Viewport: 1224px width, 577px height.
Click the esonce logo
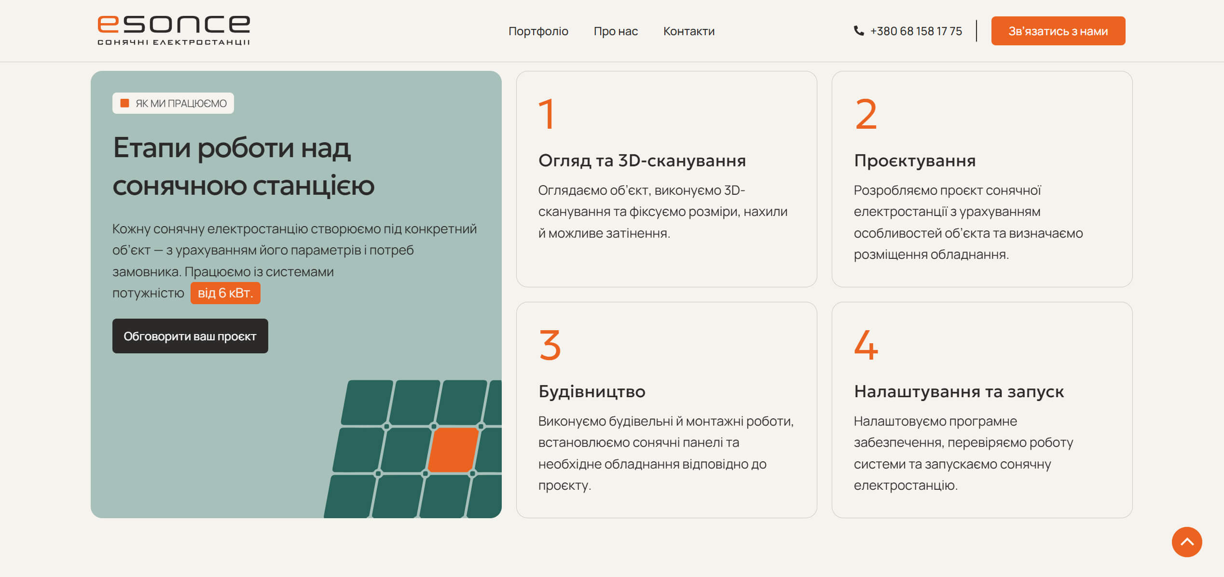point(174,30)
